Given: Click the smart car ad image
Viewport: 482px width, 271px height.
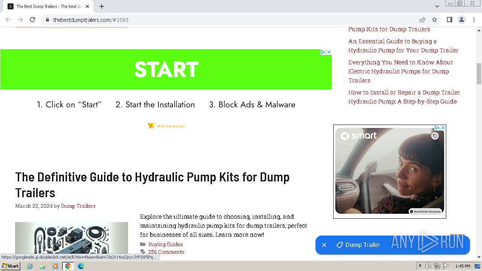Looking at the screenshot, I should 389,171.
